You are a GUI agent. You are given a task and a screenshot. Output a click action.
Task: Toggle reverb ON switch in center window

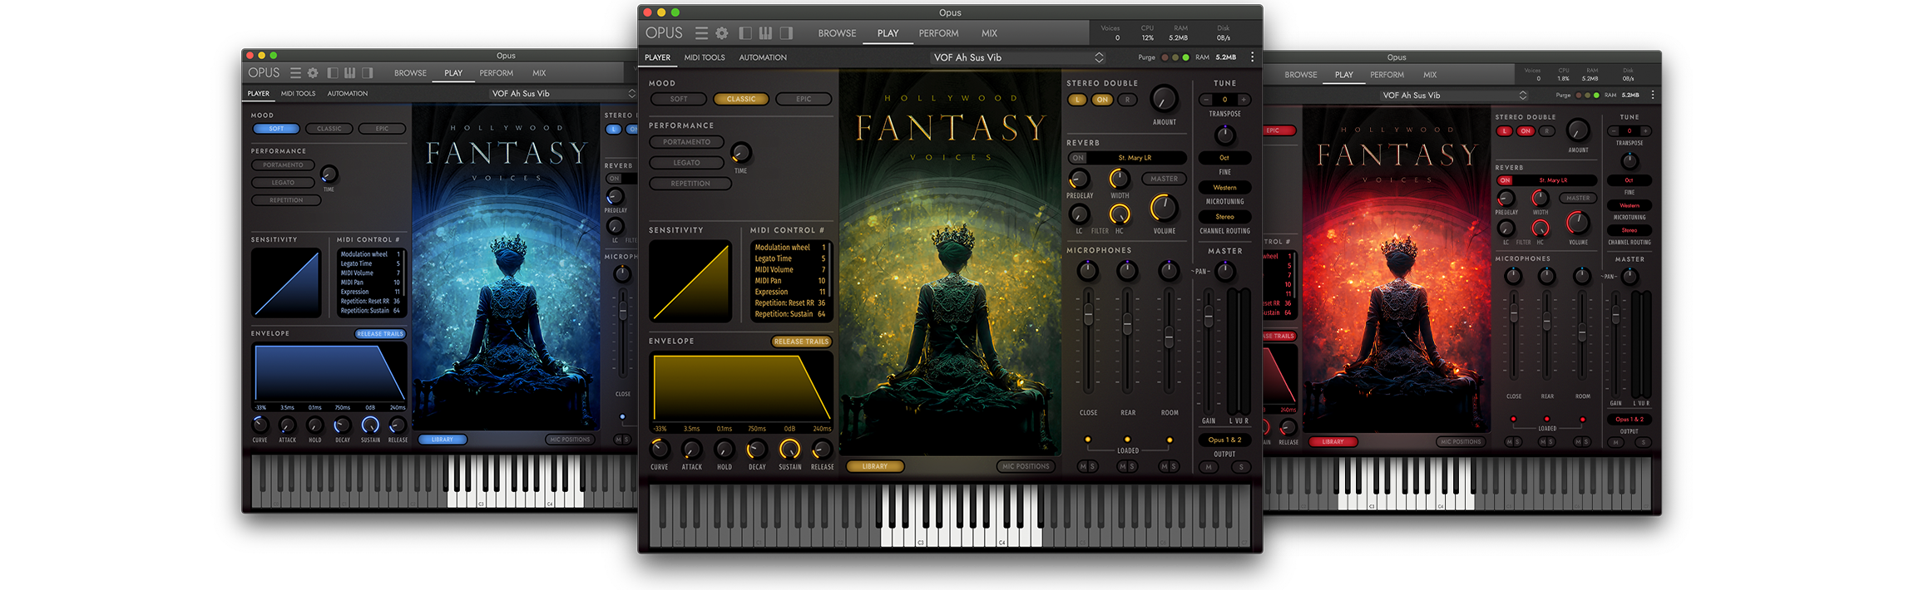pos(1078,158)
